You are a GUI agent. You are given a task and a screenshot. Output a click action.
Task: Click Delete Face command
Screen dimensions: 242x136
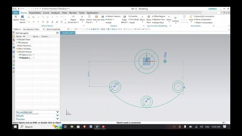(158, 23)
